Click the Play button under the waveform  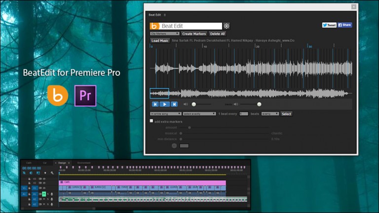pyautogui.click(x=165, y=104)
